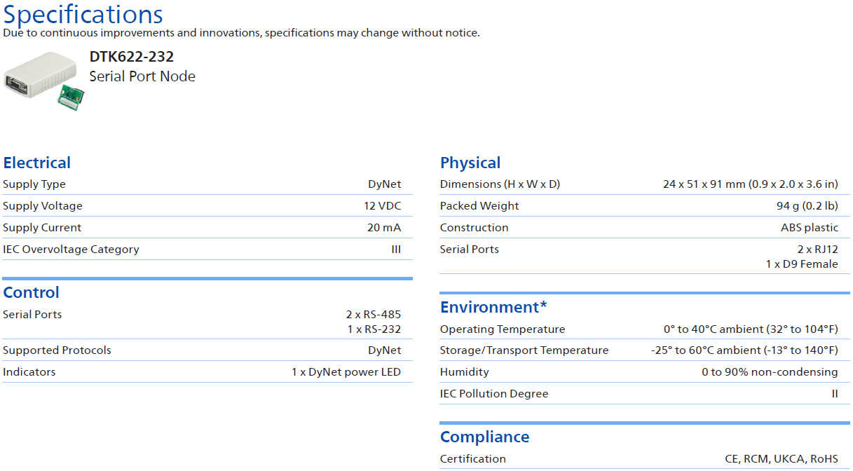Click the 0 to 90% non-condensing value
The height and width of the screenshot is (471, 853).
click(770, 372)
